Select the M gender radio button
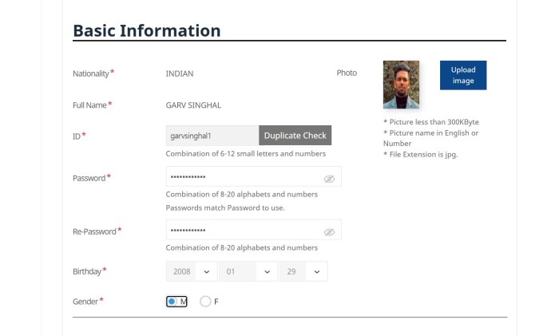Screen dimensions: 559x336 click(x=172, y=302)
